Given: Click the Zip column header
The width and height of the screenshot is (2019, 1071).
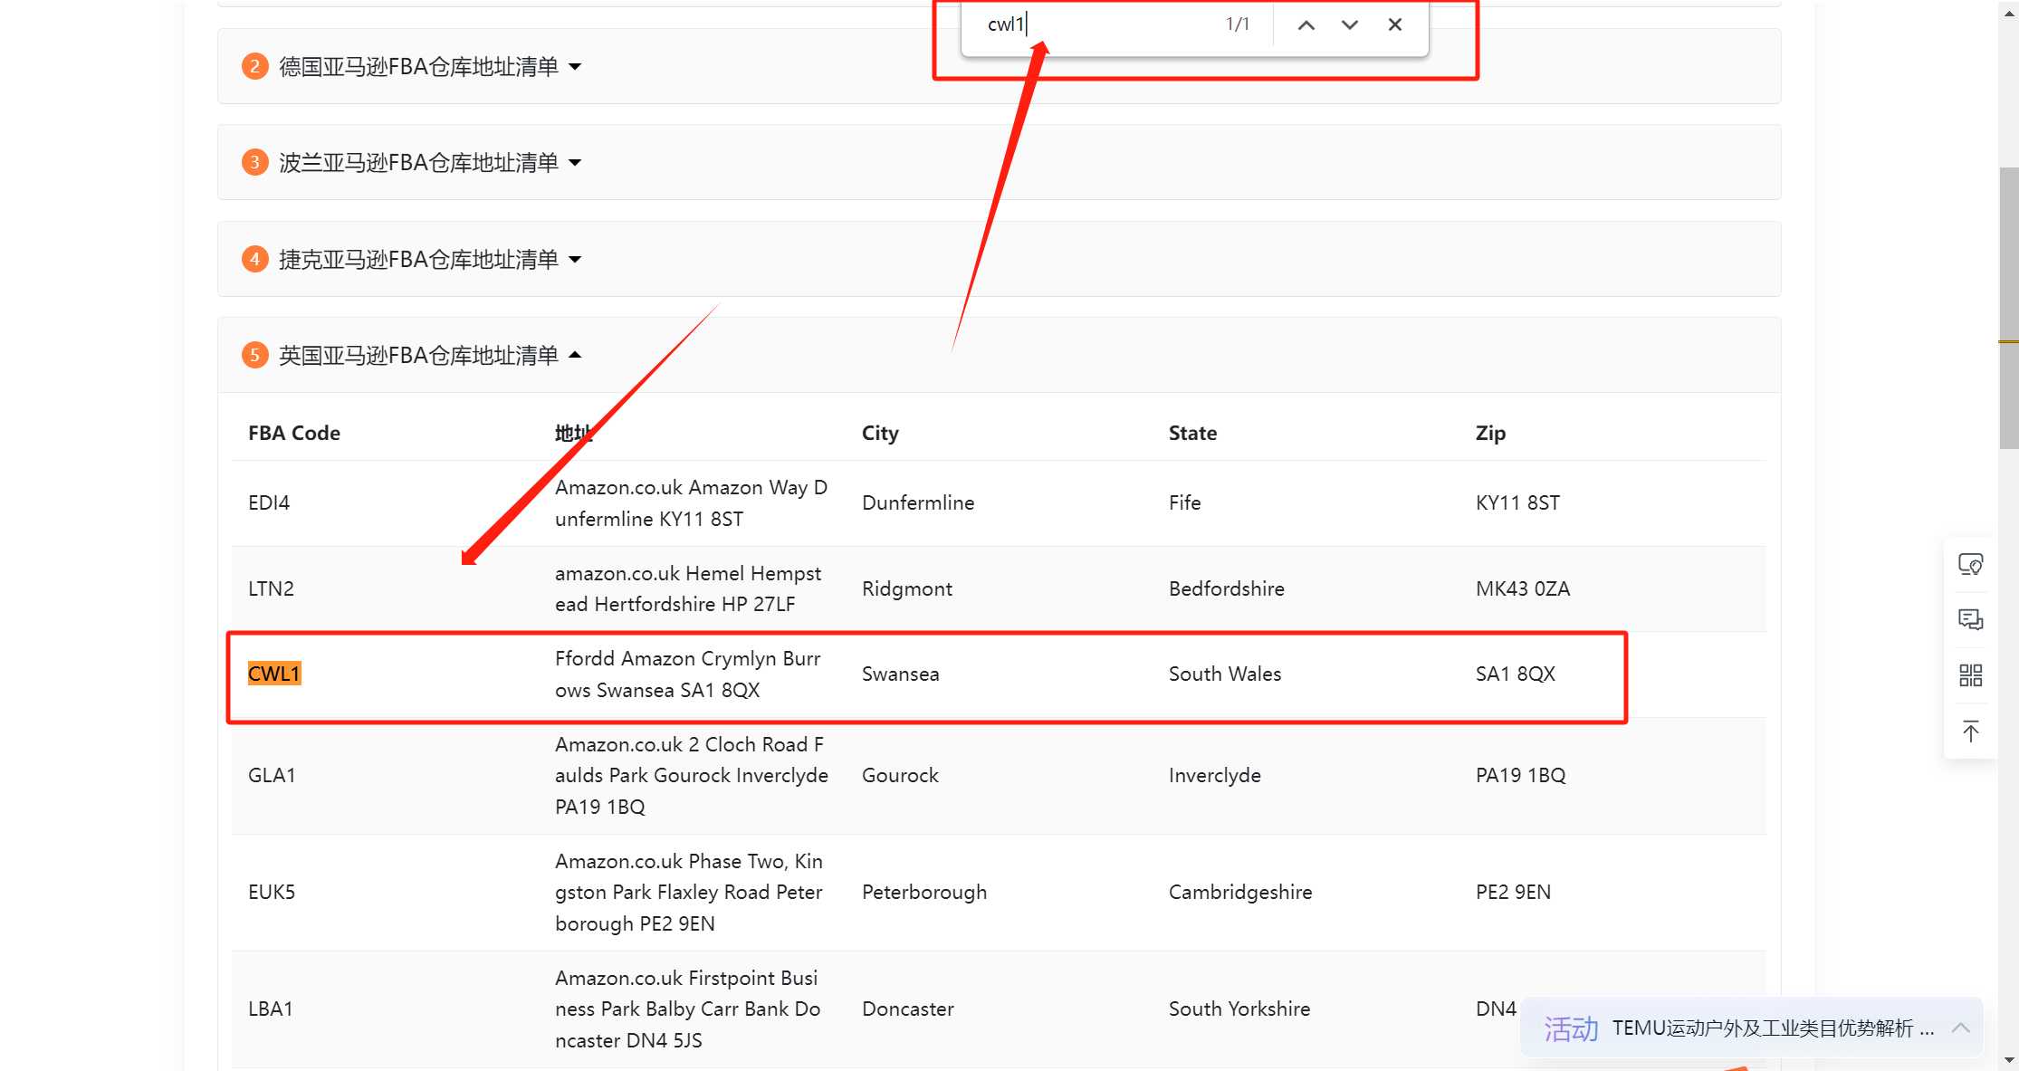Looking at the screenshot, I should [x=1490, y=433].
